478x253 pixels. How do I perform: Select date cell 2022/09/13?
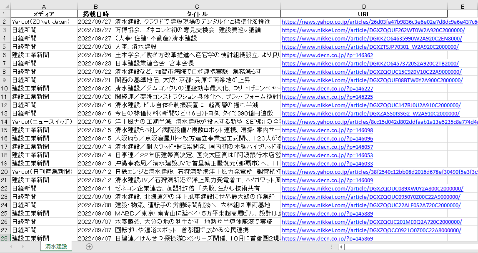(x=96, y=163)
